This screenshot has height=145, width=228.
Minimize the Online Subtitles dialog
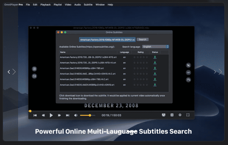[x=62, y=32]
